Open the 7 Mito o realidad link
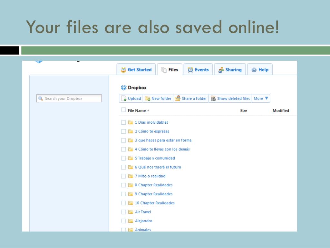The height and width of the screenshot is (248, 330). click(x=150, y=176)
